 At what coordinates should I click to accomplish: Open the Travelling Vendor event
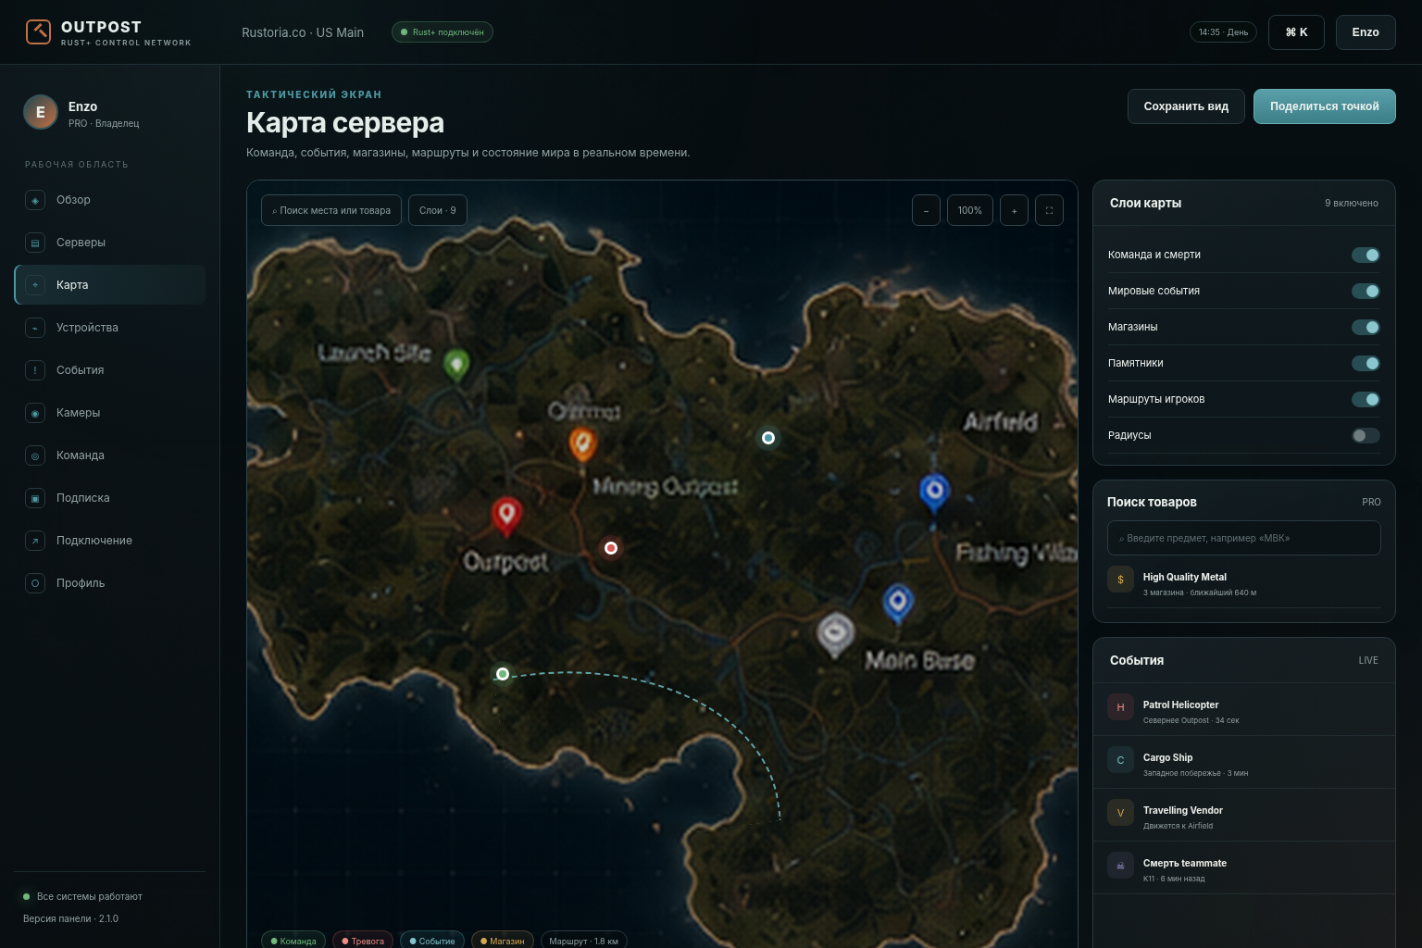pyautogui.click(x=1244, y=816)
